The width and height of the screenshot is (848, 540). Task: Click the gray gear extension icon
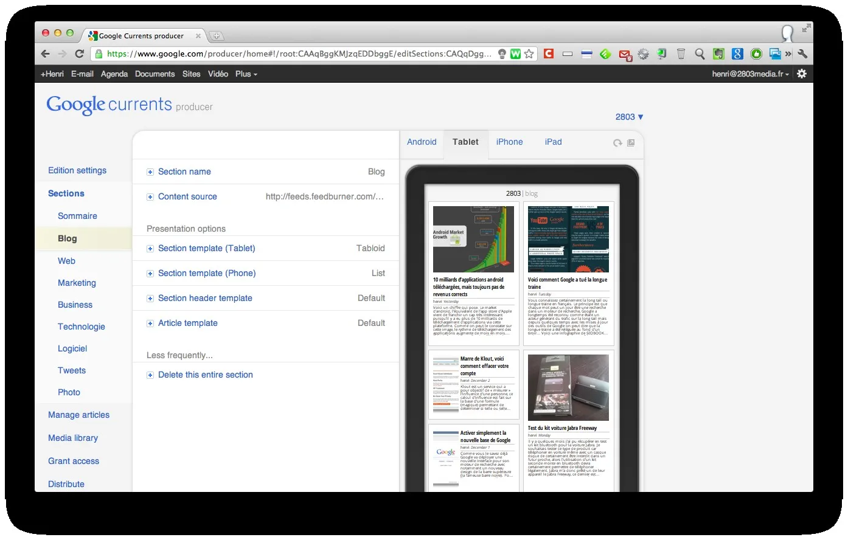tap(643, 54)
